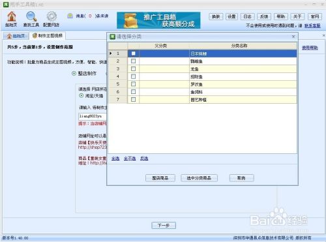
Task: Open the 使用帮助 usage help link
Action: click(310, 48)
